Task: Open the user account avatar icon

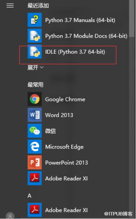Action: click(x=10, y=215)
